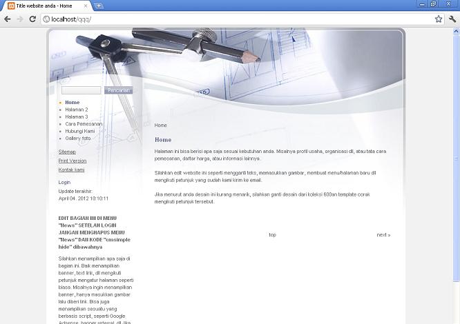Click the 'Update terakhir:' text
460x324 pixels.
point(75,191)
